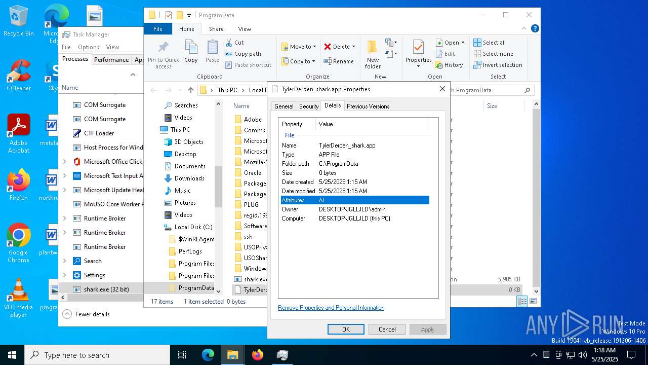Open Task View on taskbar
648x365 pixels.
pyautogui.click(x=182, y=355)
